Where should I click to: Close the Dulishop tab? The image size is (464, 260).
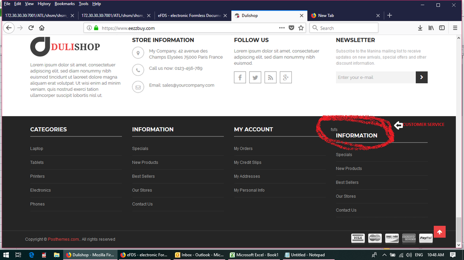301,16
